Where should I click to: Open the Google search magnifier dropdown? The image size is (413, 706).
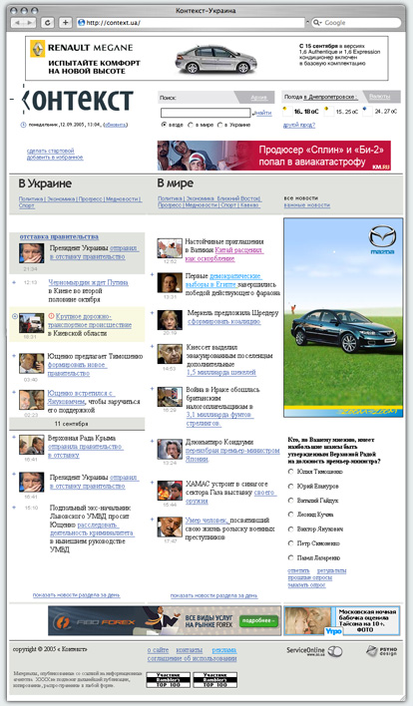click(317, 23)
